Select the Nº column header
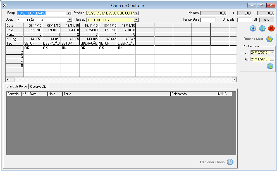The width and height of the screenshot is (277, 171). tap(25, 94)
